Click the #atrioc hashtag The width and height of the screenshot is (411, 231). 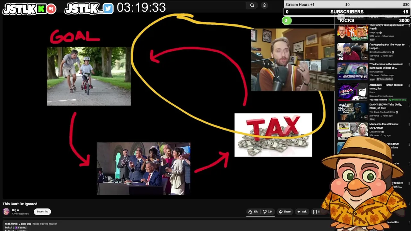(x=44, y=224)
